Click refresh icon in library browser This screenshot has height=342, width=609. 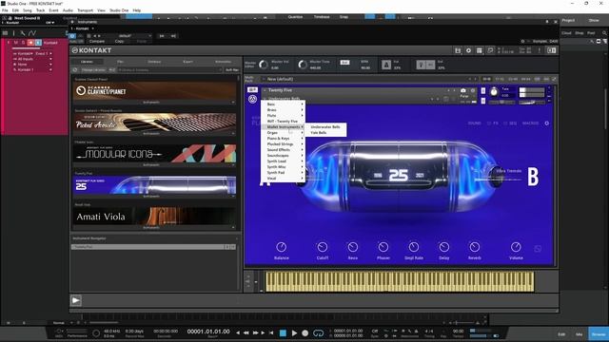click(x=75, y=69)
